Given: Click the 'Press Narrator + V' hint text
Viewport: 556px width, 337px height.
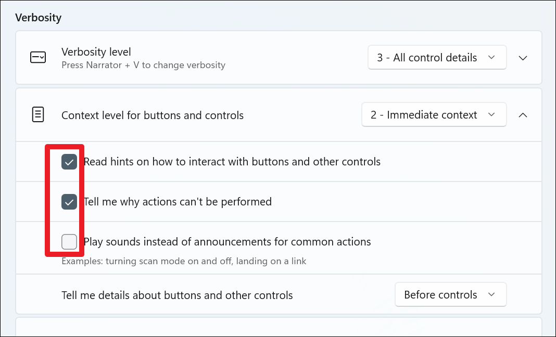Looking at the screenshot, I should point(143,66).
